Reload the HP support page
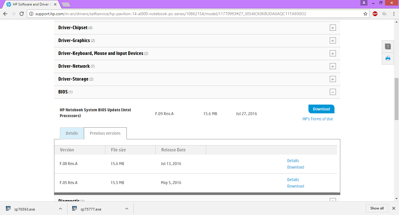This screenshot has height=215, width=399. 22,14
